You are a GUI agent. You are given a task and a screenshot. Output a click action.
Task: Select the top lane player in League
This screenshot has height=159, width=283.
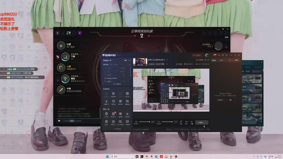72,68
